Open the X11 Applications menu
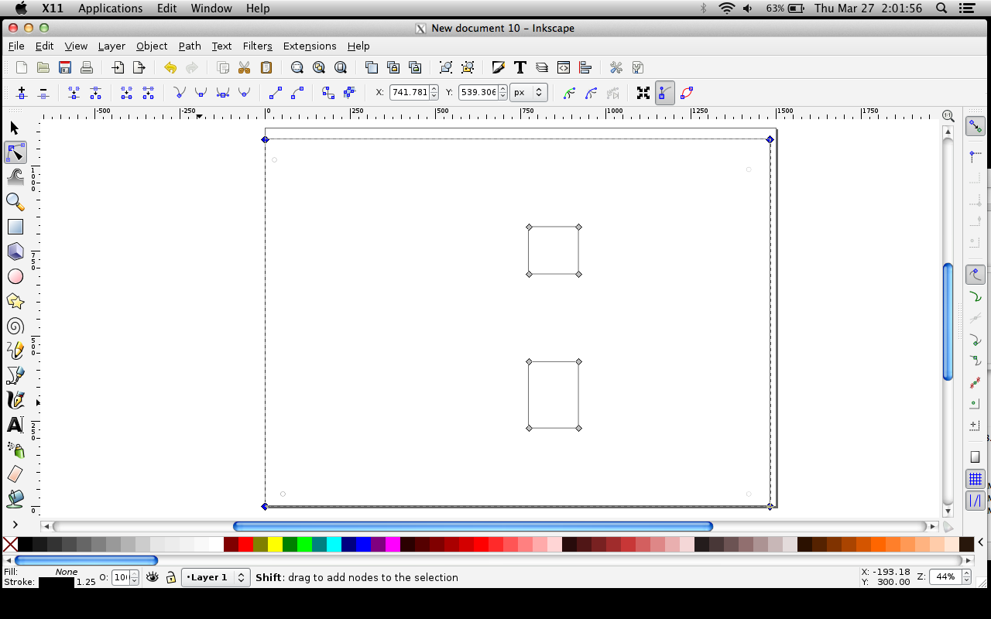Viewport: 991px width, 619px height. pyautogui.click(x=111, y=8)
